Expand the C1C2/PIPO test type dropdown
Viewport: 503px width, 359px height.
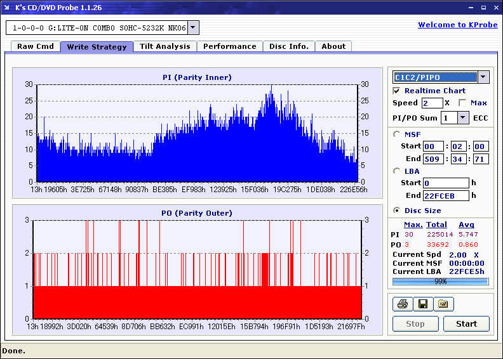click(483, 77)
